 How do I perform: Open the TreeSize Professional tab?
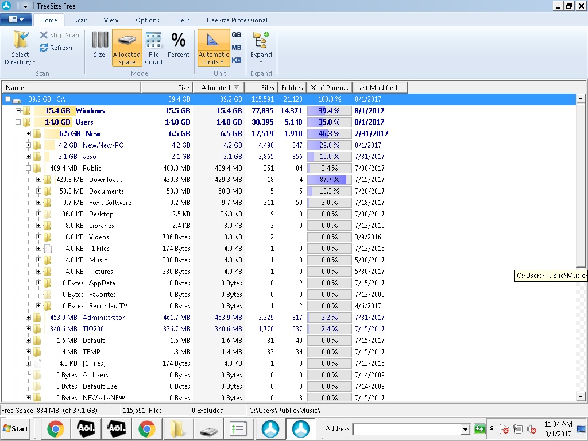[237, 20]
